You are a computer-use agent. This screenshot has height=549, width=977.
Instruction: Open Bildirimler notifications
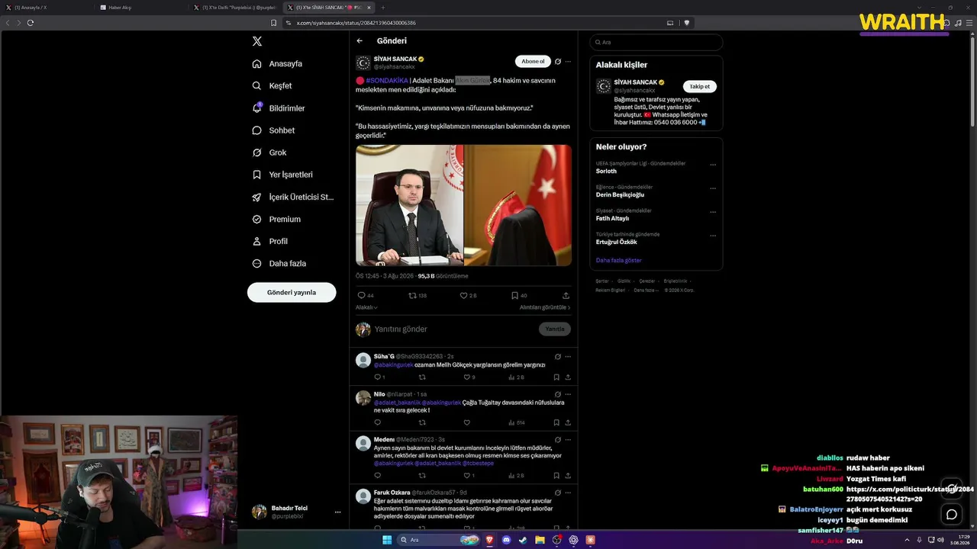pos(279,108)
